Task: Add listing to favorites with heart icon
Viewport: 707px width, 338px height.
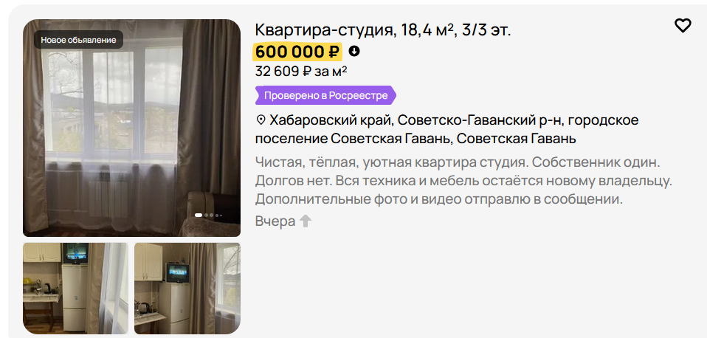Action: point(683,26)
